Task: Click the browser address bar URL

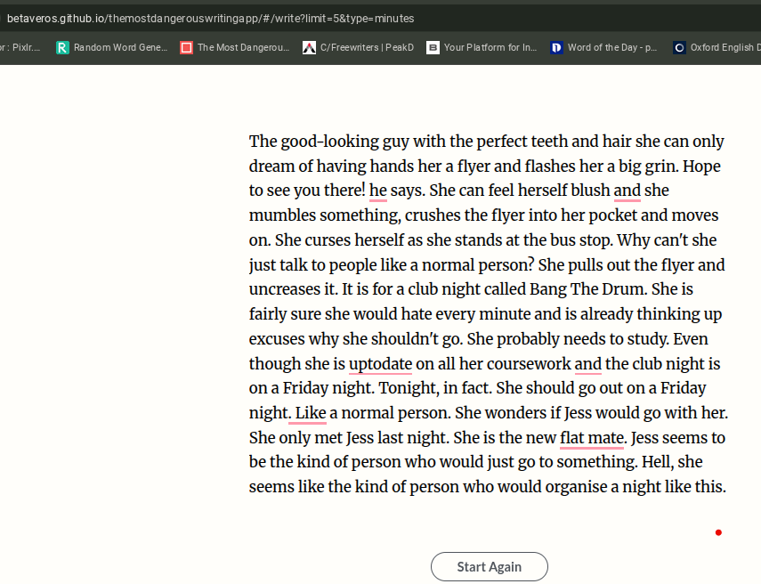Action: [x=210, y=19]
